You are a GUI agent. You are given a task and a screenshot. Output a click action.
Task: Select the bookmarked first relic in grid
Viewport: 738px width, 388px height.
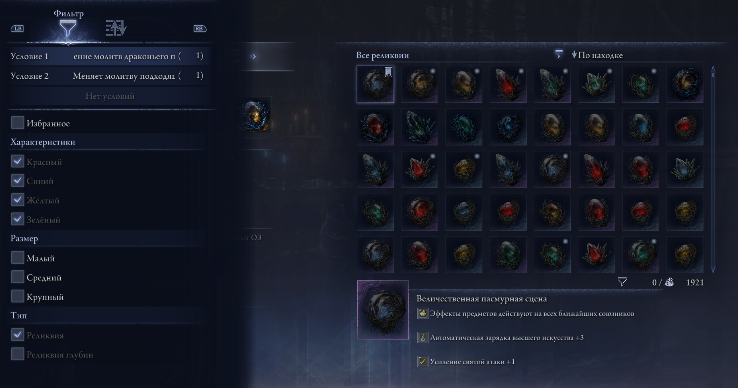(375, 84)
